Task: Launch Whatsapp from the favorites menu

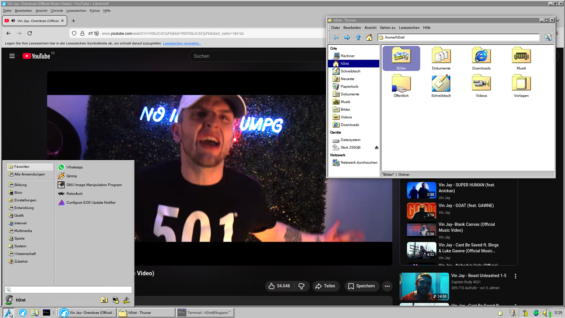Action: (x=74, y=167)
